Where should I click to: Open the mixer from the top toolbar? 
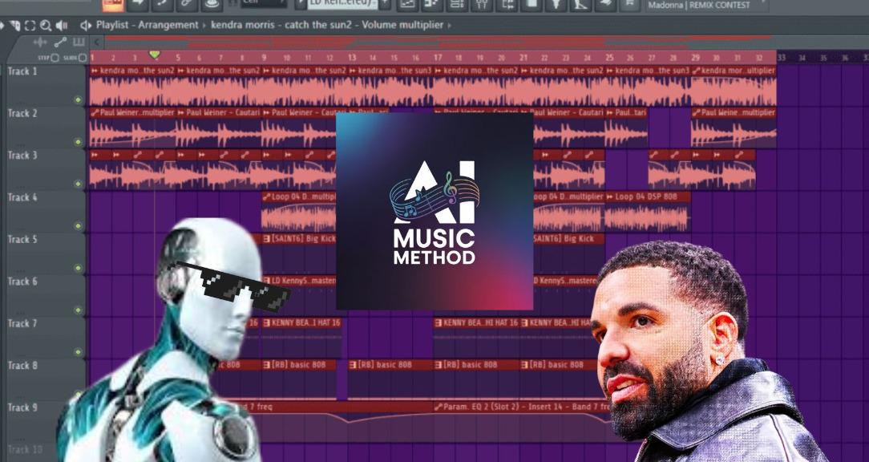482,5
